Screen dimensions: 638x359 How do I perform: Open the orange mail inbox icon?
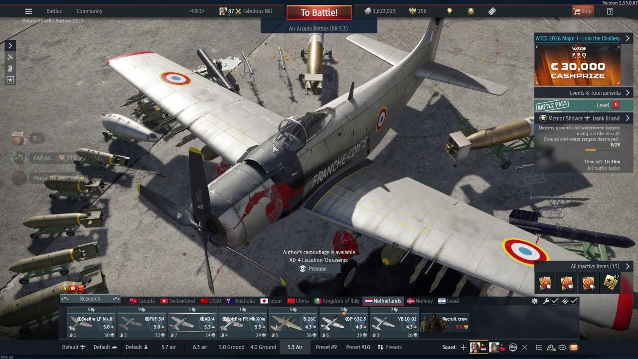pyautogui.click(x=574, y=347)
